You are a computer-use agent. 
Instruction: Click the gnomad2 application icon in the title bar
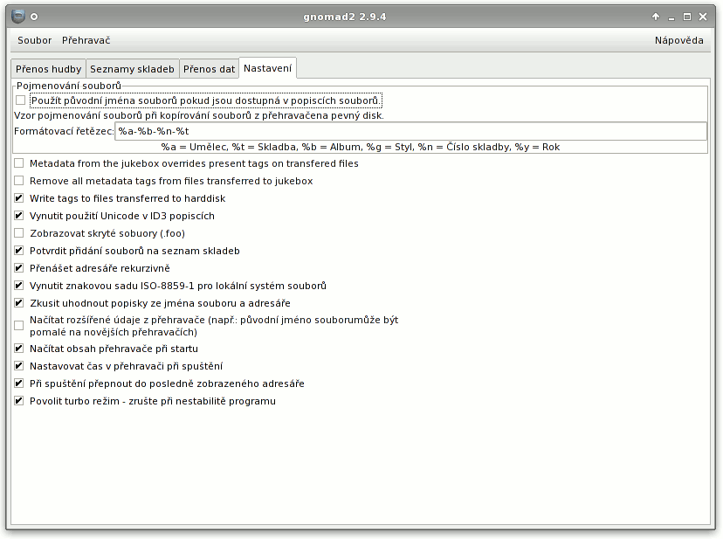18,16
